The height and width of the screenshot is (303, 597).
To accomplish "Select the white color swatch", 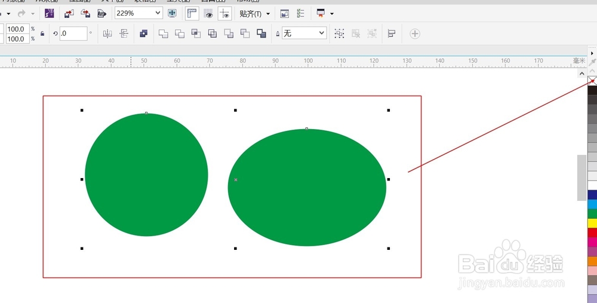I will 592,186.
